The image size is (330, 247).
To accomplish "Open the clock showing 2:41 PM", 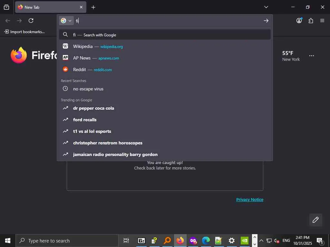I will coord(302,241).
